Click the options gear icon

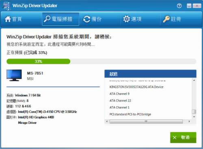tap(126, 19)
